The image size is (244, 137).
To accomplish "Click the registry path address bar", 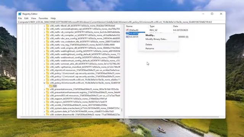I will pos(121,22).
